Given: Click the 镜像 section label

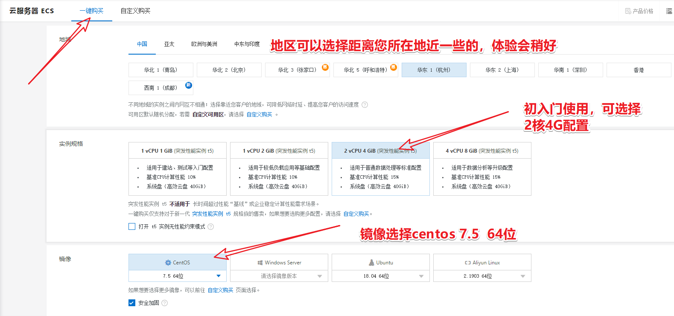Looking at the screenshot, I should pyautogui.click(x=65, y=259).
